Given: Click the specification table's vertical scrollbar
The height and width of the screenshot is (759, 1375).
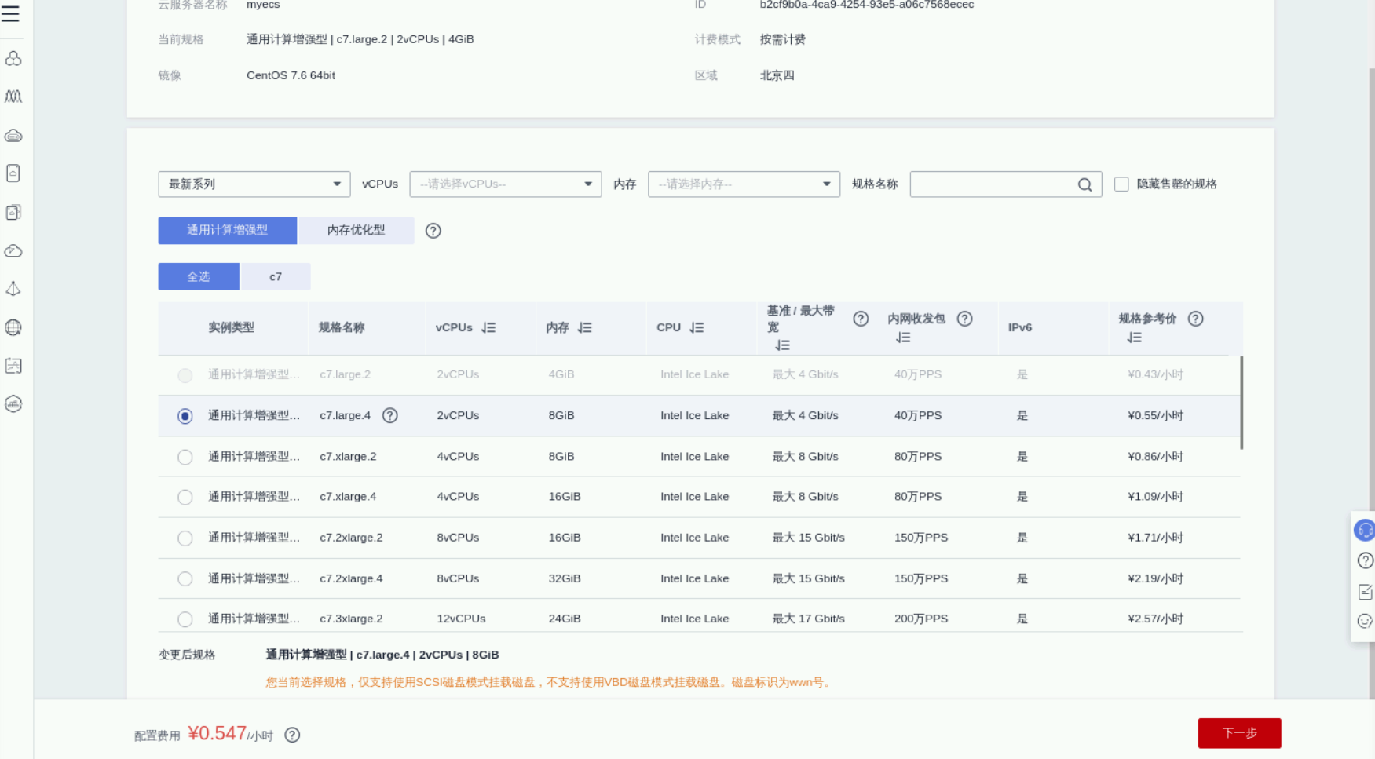Looking at the screenshot, I should pyautogui.click(x=1242, y=403).
